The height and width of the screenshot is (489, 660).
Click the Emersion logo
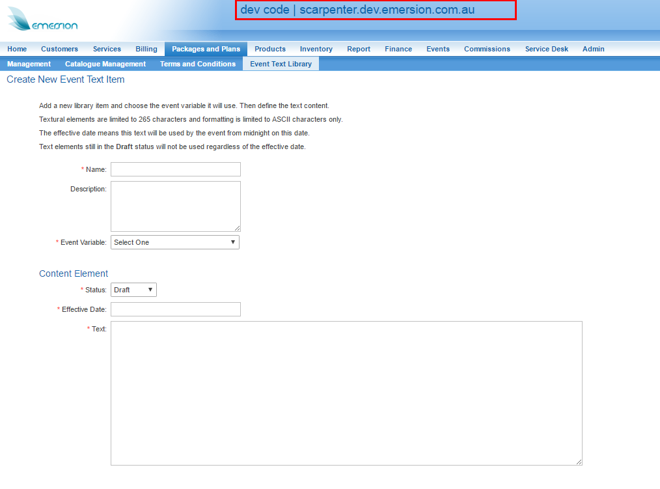point(42,20)
